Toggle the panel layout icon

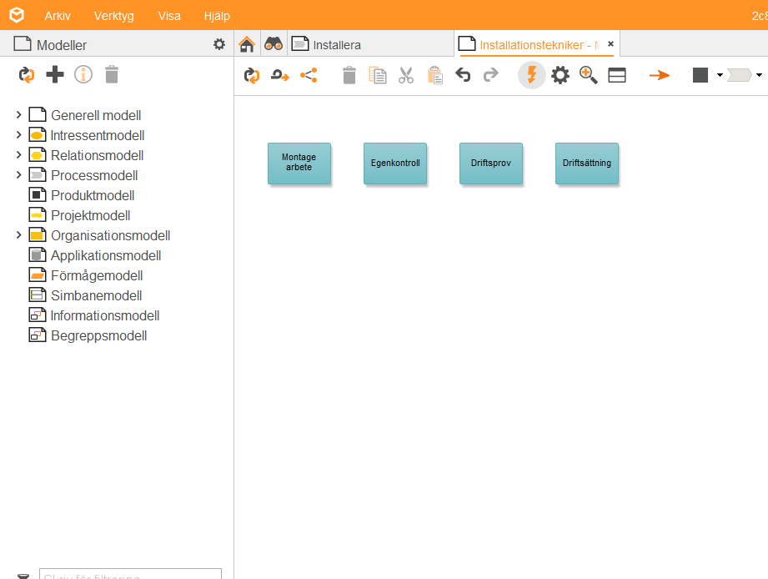[x=617, y=76]
